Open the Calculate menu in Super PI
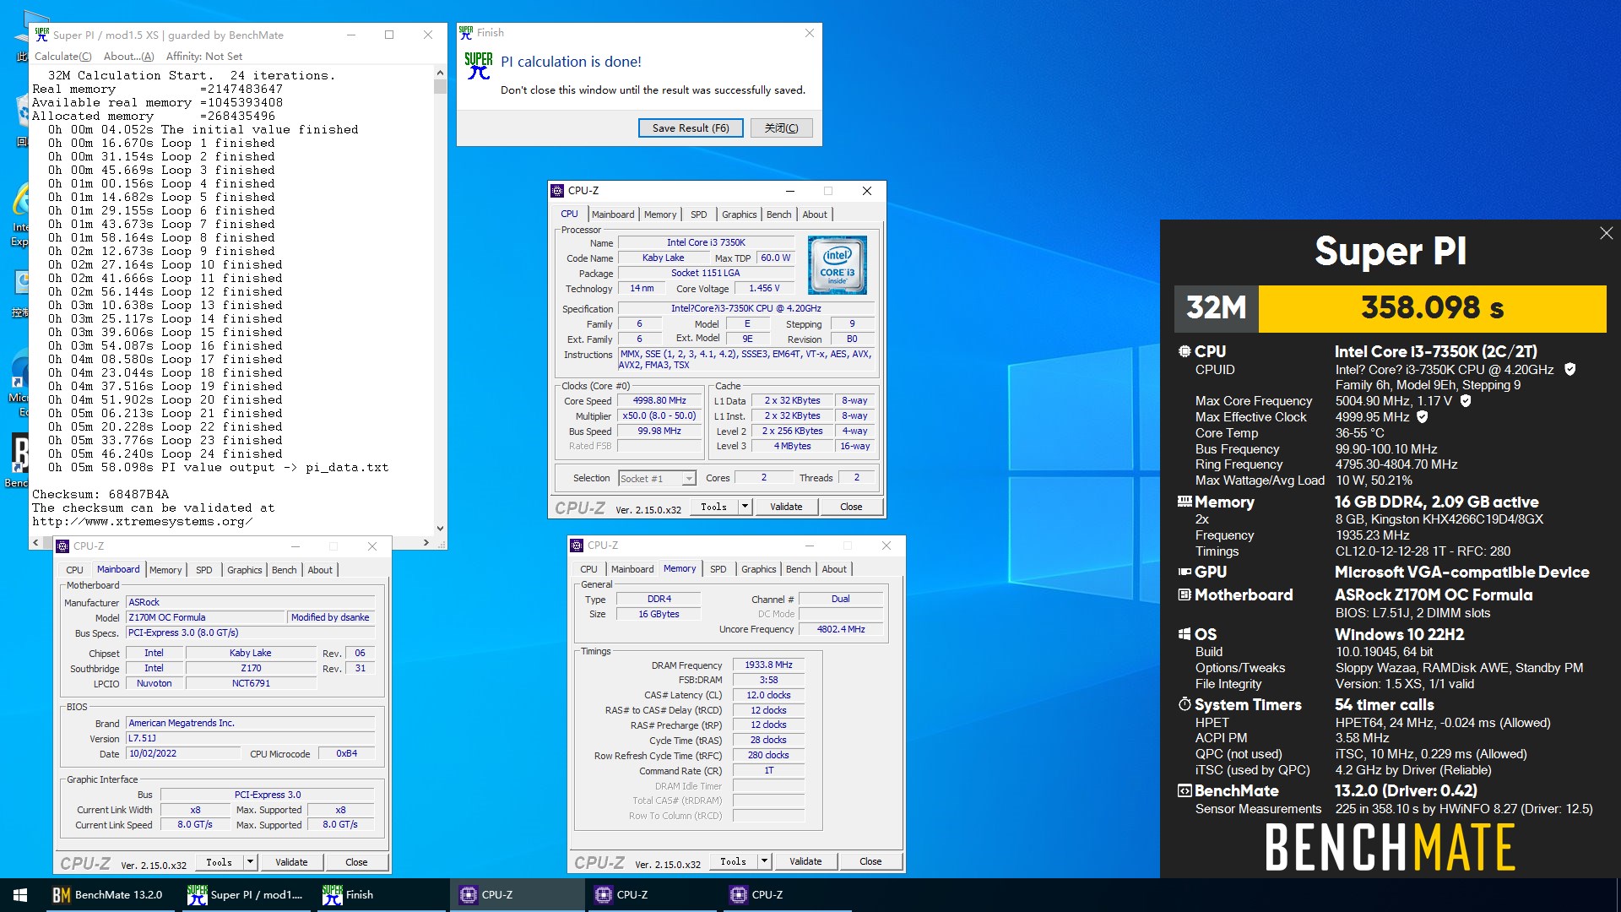 tap(62, 57)
